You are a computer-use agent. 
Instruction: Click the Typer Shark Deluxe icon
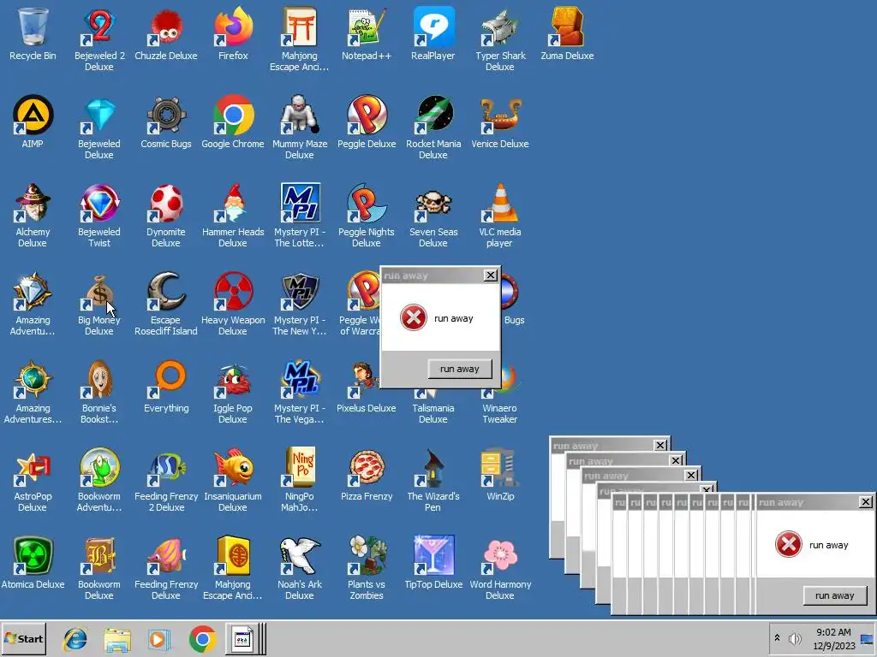tap(500, 27)
